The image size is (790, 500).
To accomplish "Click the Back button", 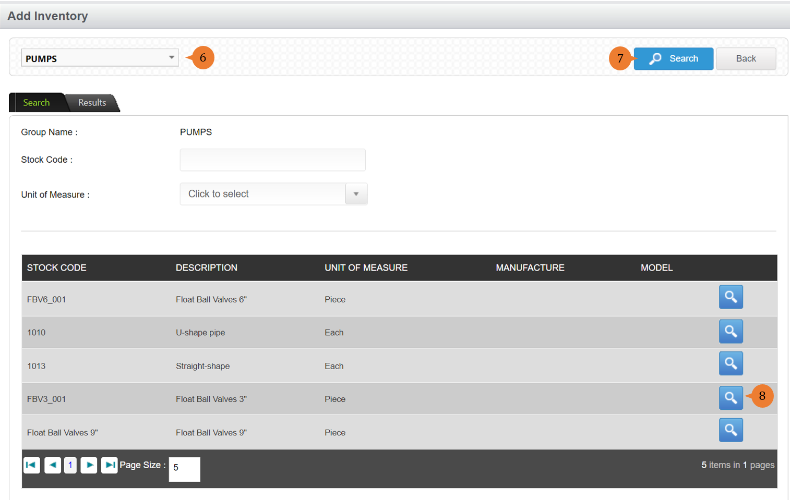I will click(746, 58).
